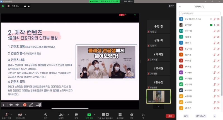The height and width of the screenshot is (120, 223).
Task: Click the green screen-share icon beside 3 한예준
Action: coord(211,25)
